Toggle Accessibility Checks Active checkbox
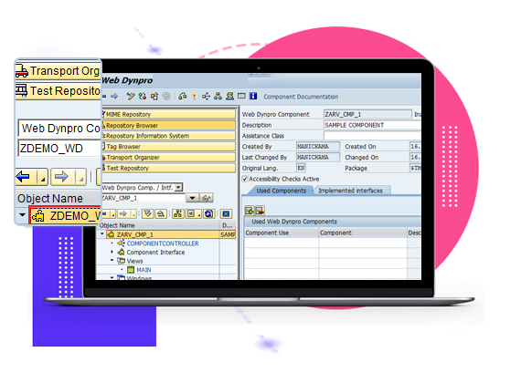Image resolution: width=521 pixels, height=383 pixels. click(245, 179)
